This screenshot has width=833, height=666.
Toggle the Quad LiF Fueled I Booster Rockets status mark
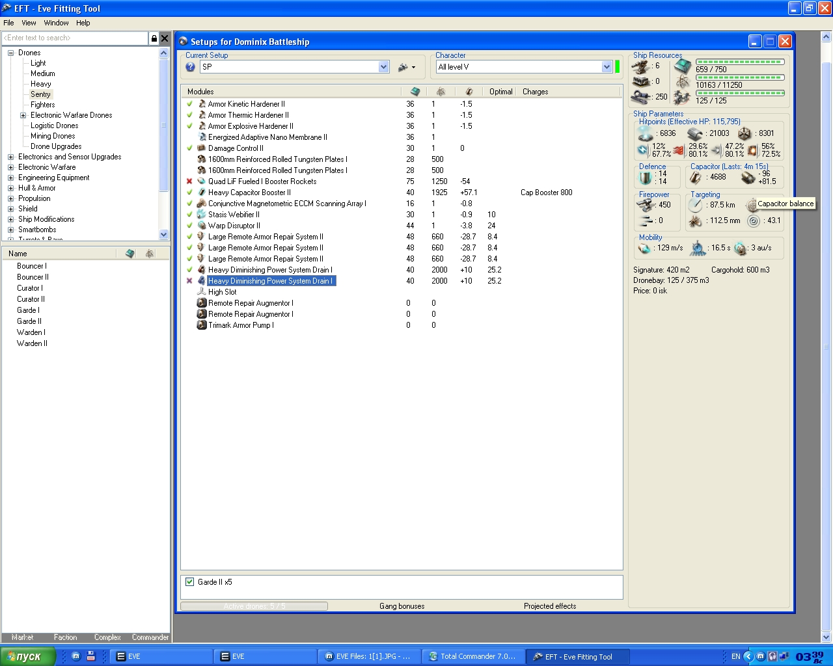(x=189, y=181)
